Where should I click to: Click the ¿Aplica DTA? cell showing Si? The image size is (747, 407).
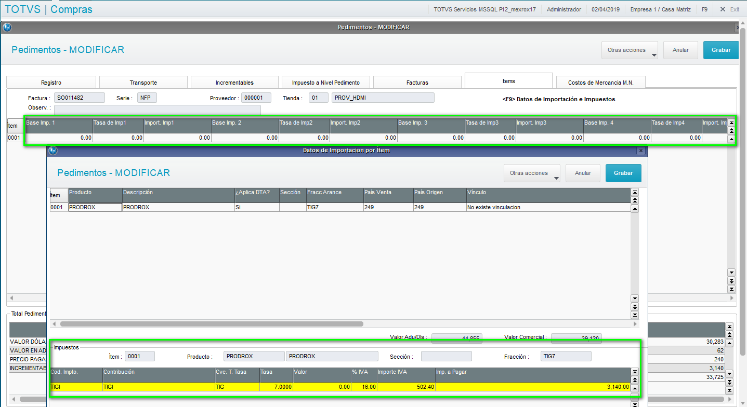tap(257, 207)
